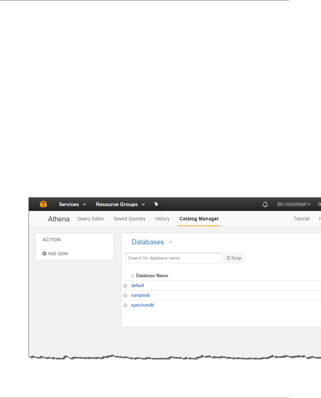Open the blurred account name dropdown
321x398 pixels.
[294, 204]
